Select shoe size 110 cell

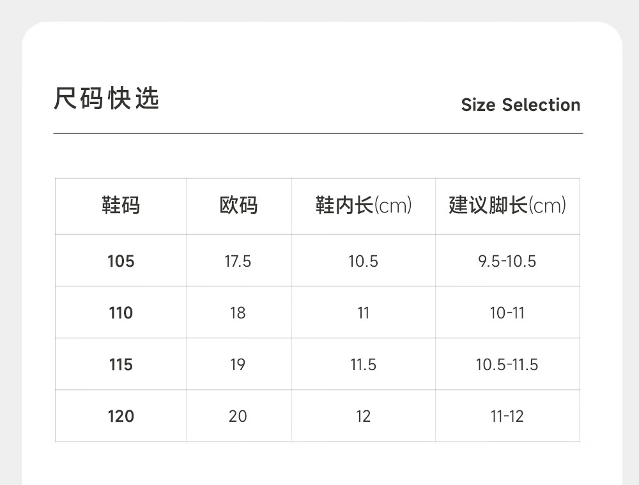point(121,313)
